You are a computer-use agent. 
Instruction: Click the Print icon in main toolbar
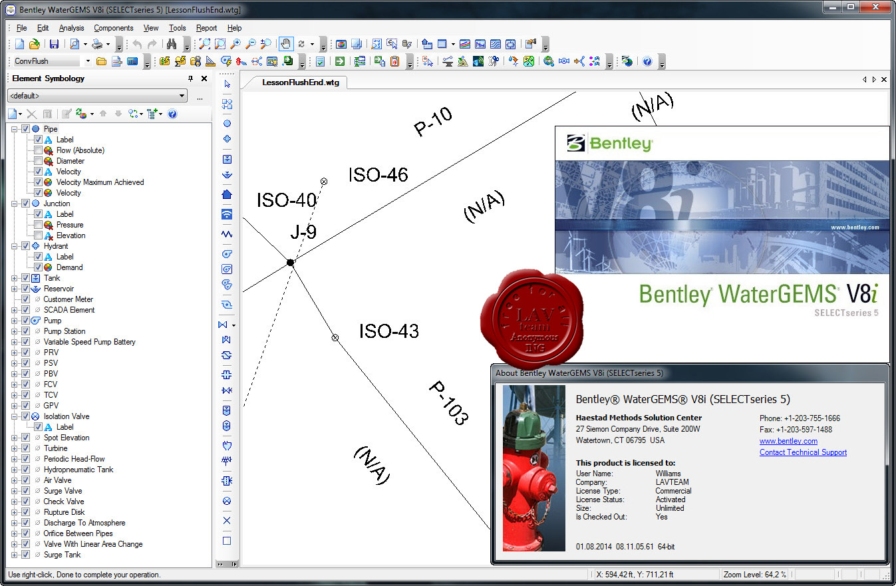(x=98, y=45)
